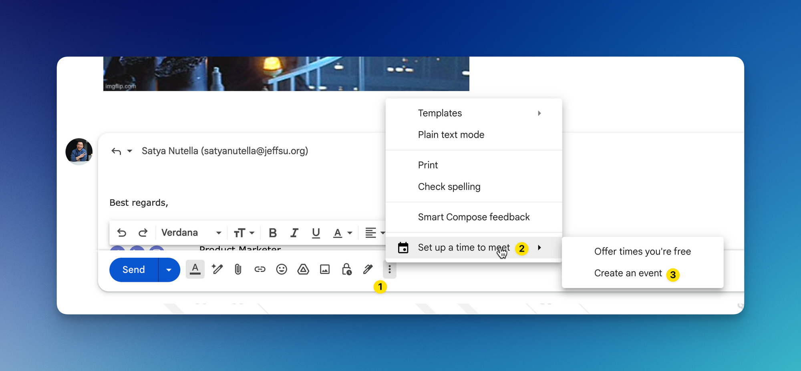Insert a link using the link icon
This screenshot has width=801, height=371.
(x=260, y=270)
